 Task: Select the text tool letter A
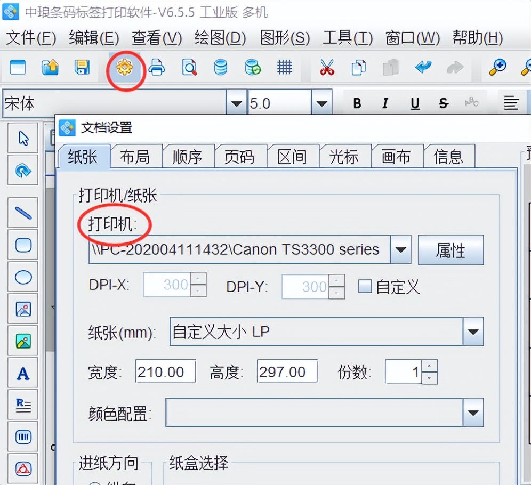coord(23,374)
